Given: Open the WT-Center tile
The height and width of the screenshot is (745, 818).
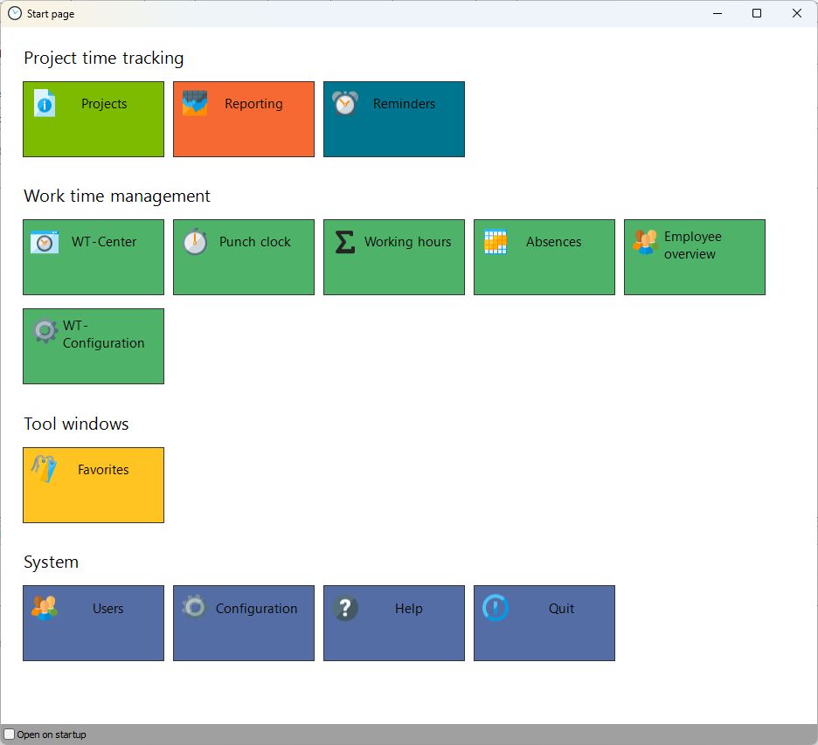Looking at the screenshot, I should [94, 257].
